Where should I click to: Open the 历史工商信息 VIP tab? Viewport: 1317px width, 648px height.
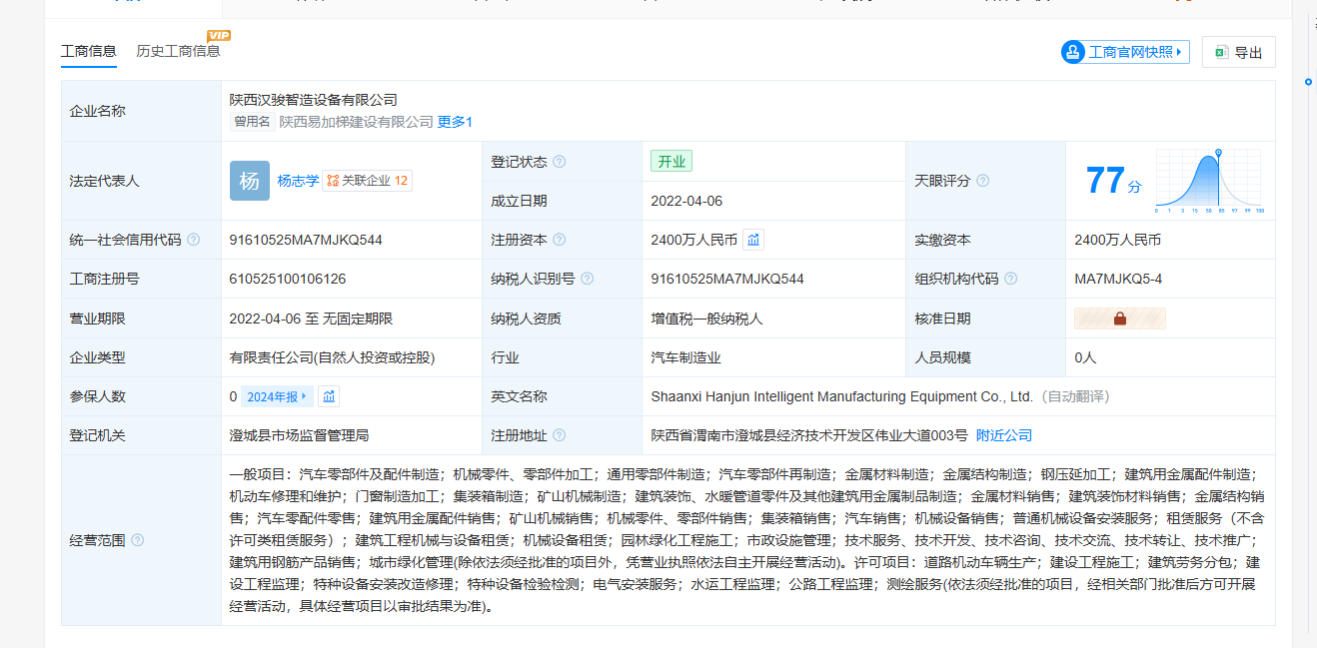[x=178, y=51]
